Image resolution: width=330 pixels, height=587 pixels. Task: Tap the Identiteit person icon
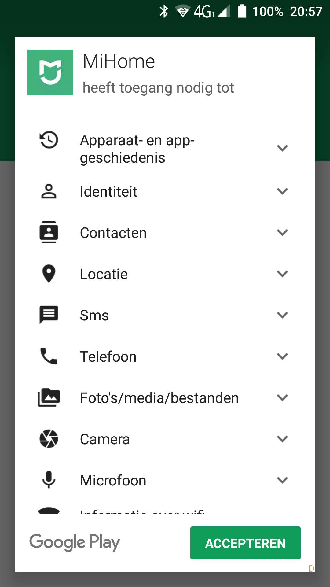pos(49,191)
